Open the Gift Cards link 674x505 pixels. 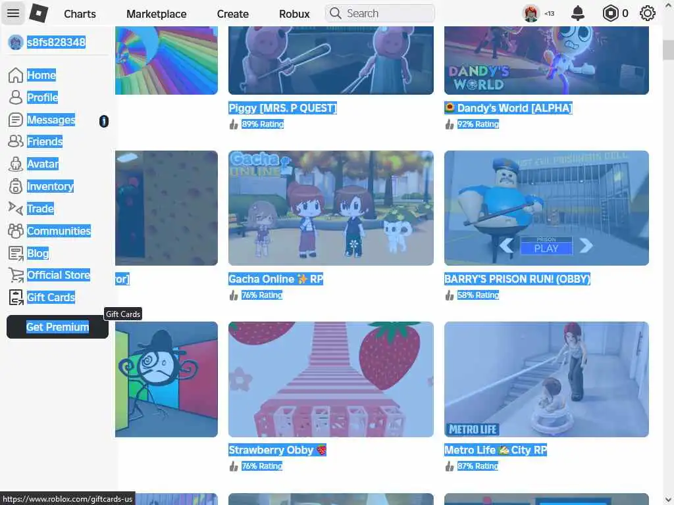click(51, 298)
